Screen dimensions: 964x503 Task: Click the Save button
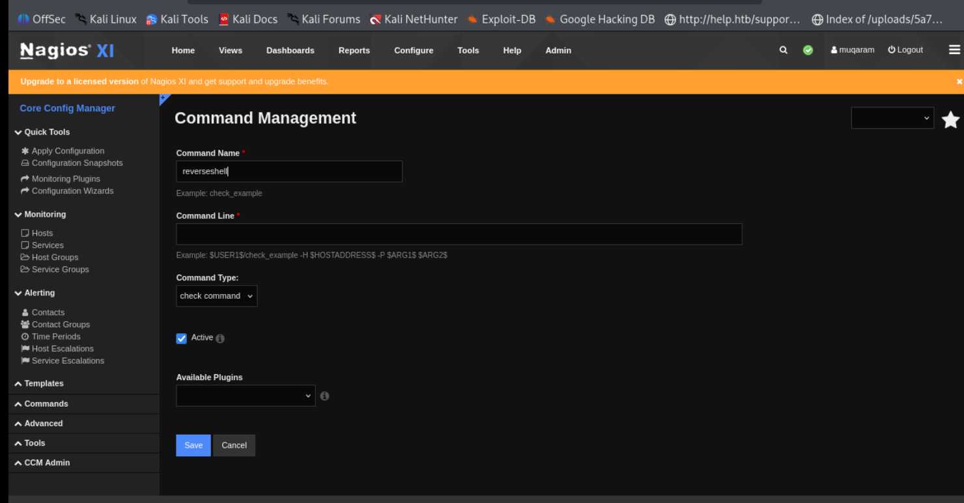tap(193, 445)
